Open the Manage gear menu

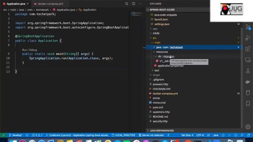pyautogui.click(x=248, y=127)
